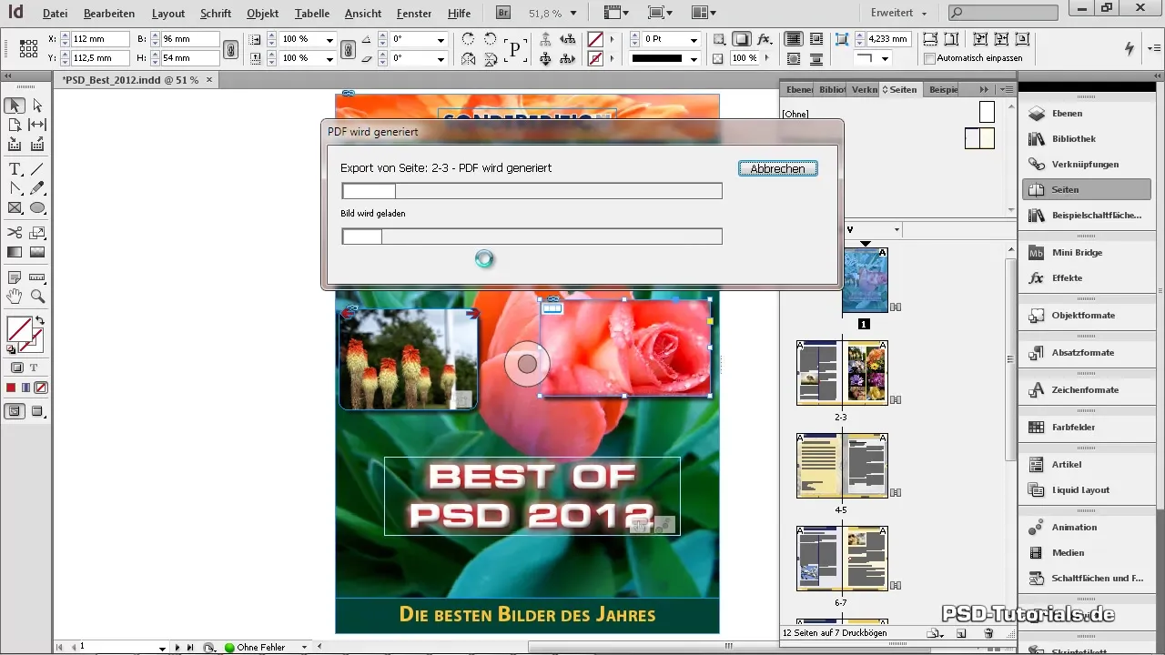
Task: Select the page 2-3 spread thumbnail
Action: click(x=842, y=372)
